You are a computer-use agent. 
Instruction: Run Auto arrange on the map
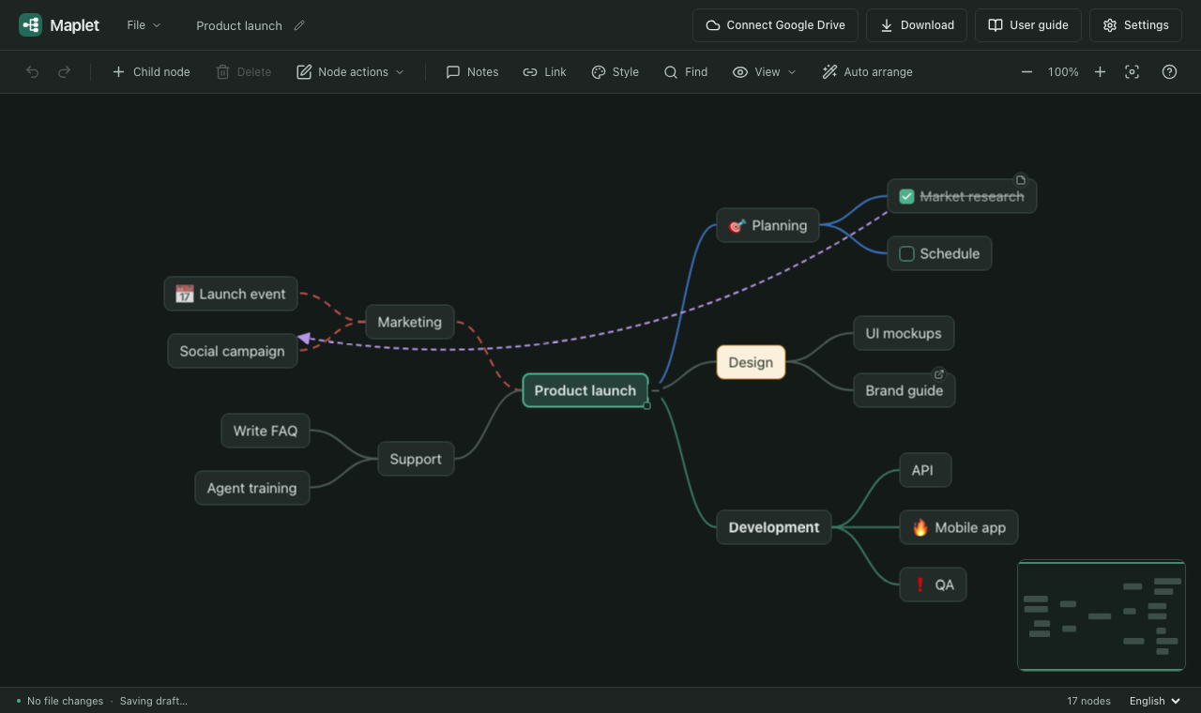(x=867, y=72)
